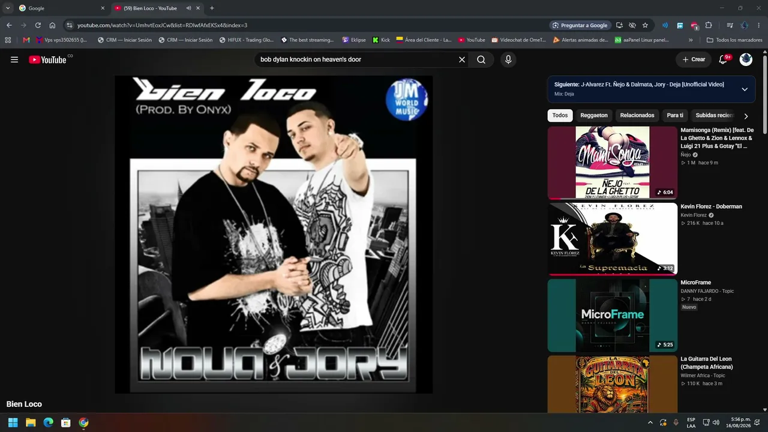Switch the ESP LAA input language

point(691,422)
